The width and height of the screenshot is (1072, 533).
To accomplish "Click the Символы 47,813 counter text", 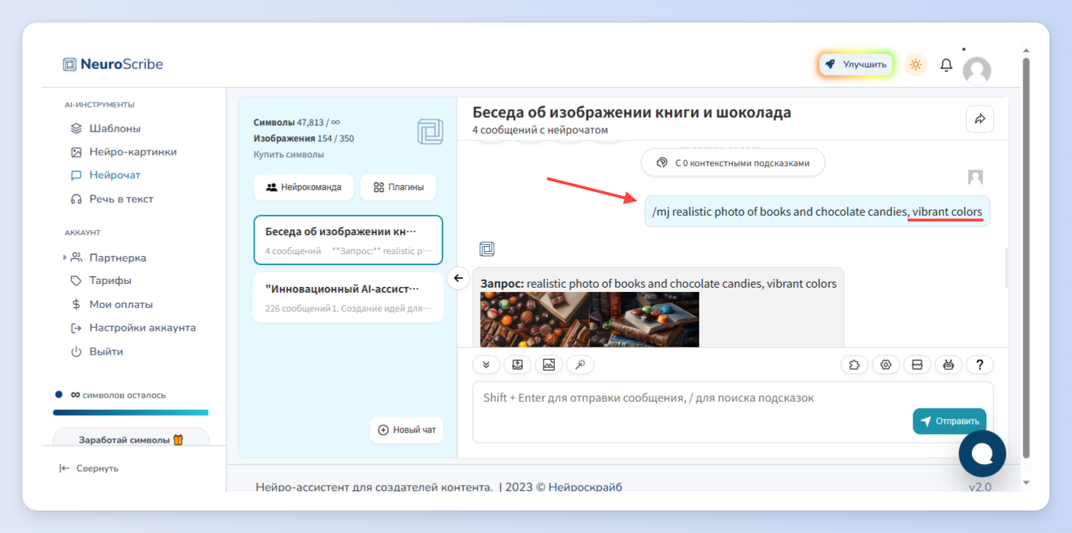I will [x=297, y=122].
